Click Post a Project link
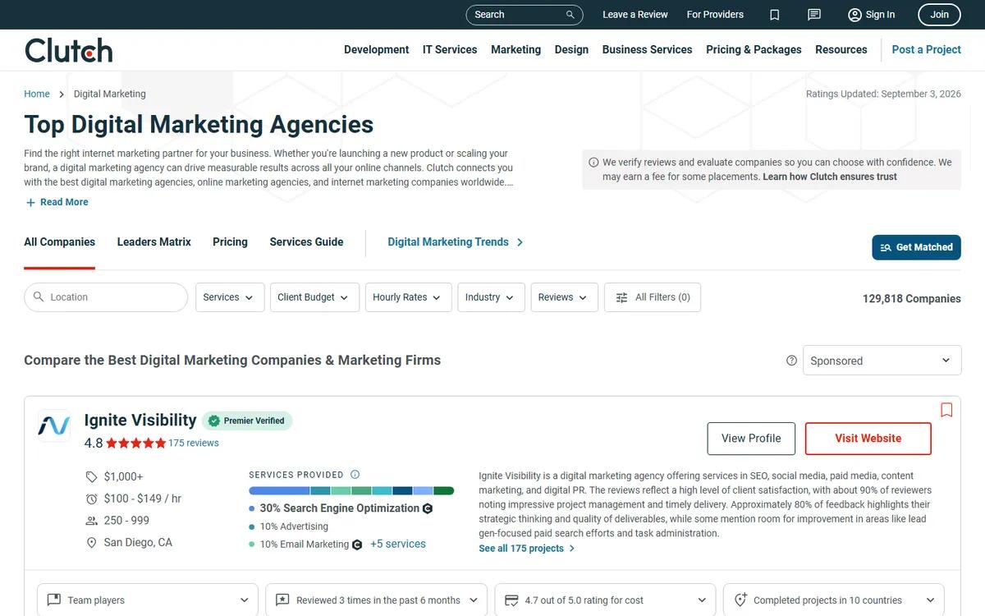The height and width of the screenshot is (616, 985). 926,50
